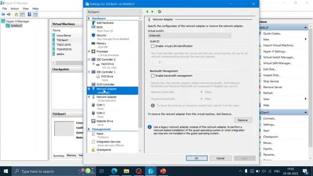Viewport: 313px width, 176px height.
Task: Switch to the Memory tab
Action: 71,155
